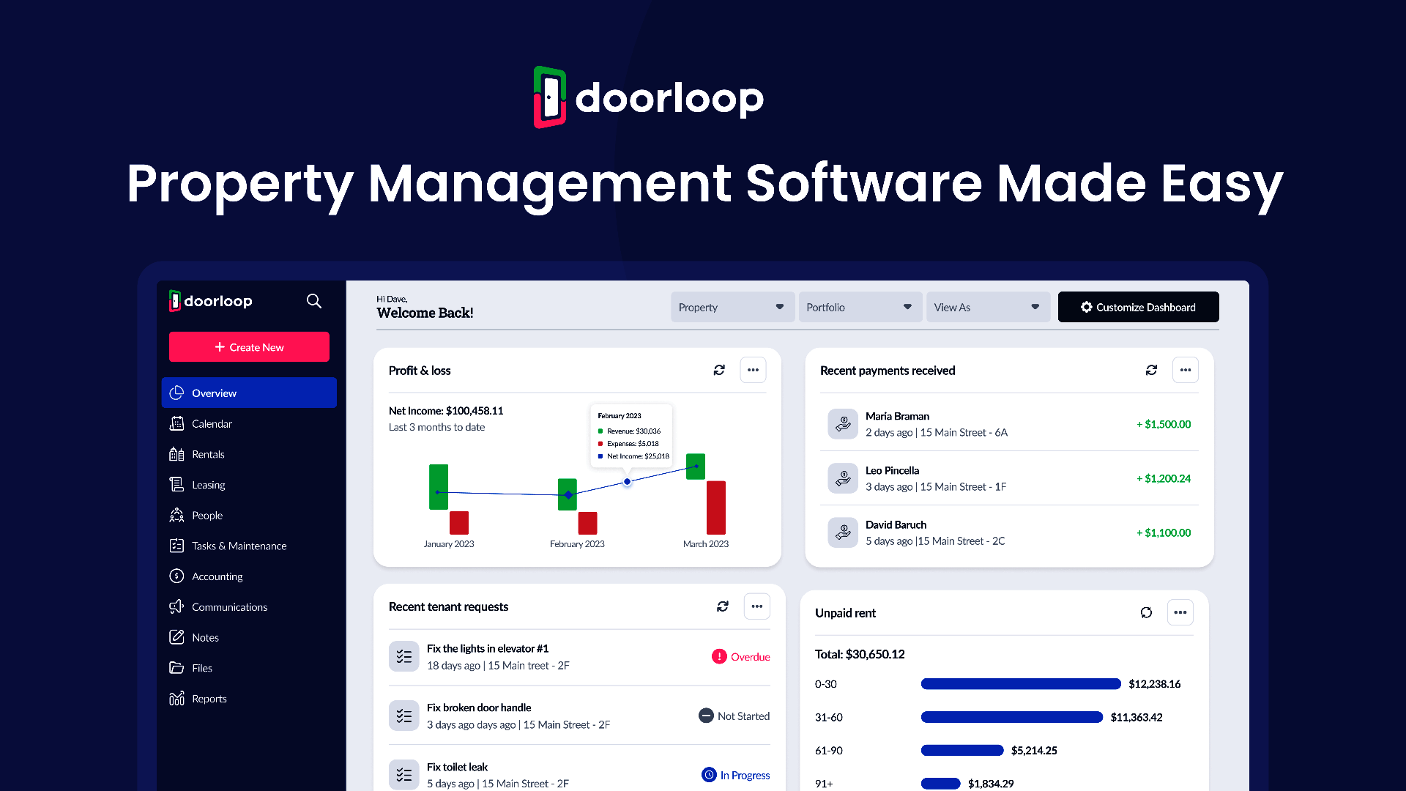Click March 2023 red expenses bar

[716, 508]
